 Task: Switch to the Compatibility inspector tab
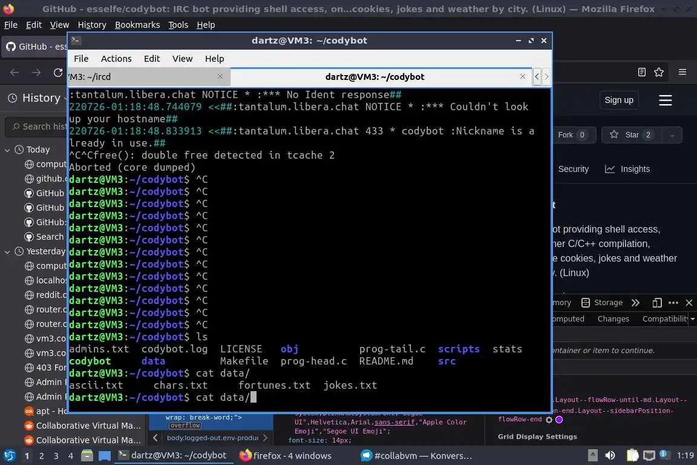(664, 318)
